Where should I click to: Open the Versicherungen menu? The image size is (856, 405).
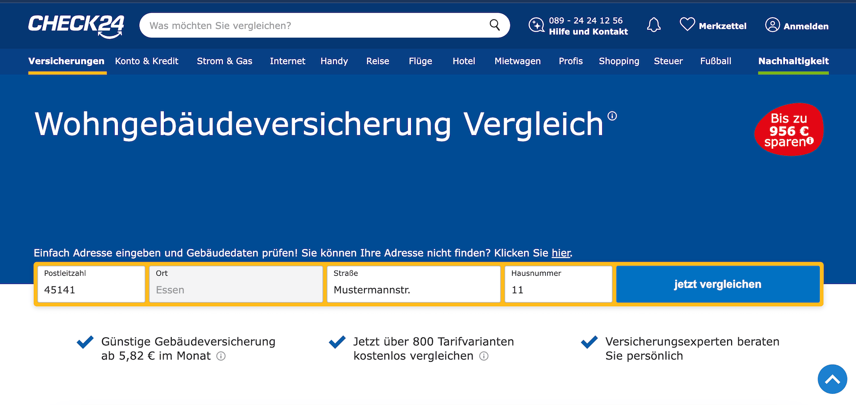66,61
